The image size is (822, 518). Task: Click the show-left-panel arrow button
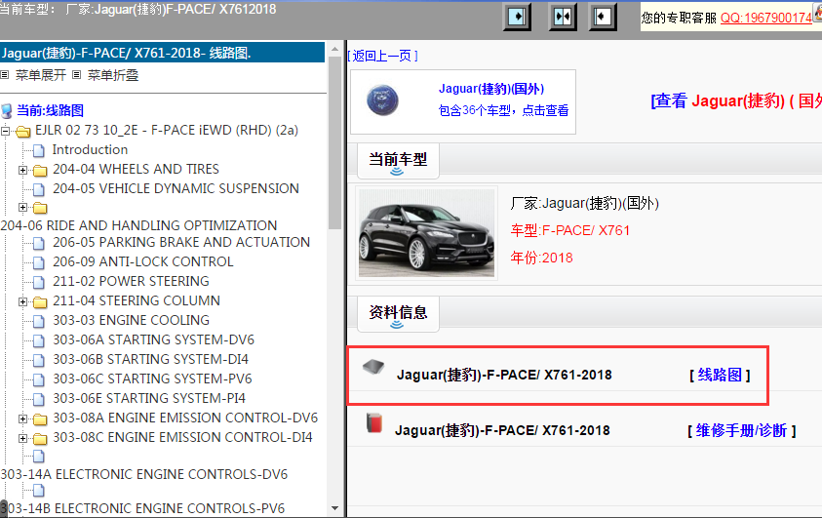click(517, 17)
